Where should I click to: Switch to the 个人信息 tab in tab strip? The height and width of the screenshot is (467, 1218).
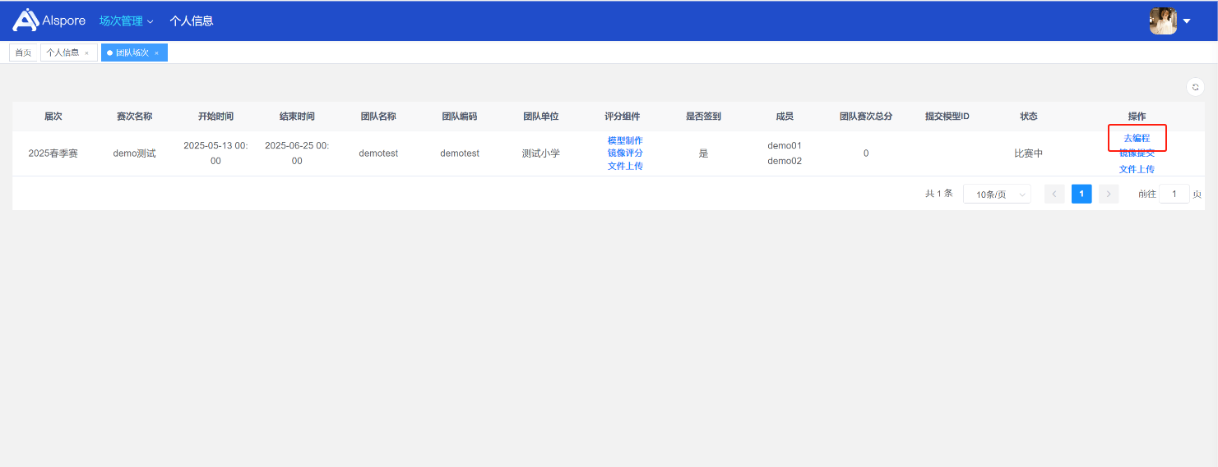coord(63,53)
